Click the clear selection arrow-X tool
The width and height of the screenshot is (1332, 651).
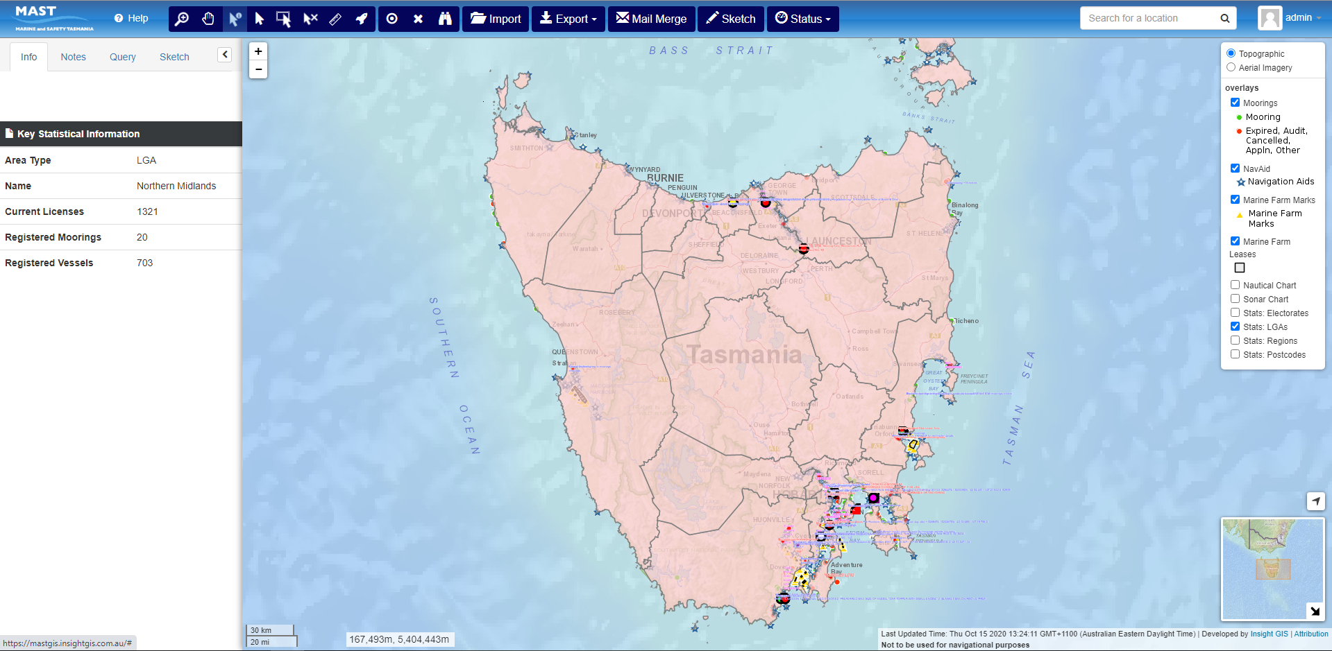[310, 19]
